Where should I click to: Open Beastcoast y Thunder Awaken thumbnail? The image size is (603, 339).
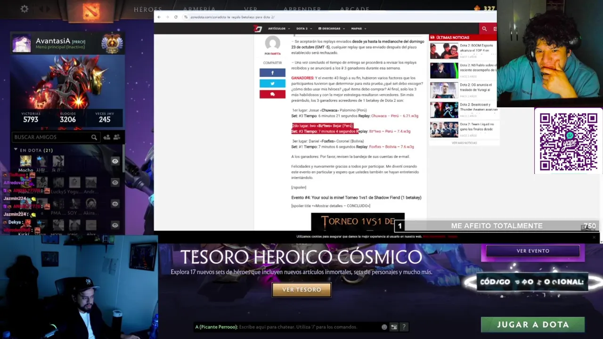pyautogui.click(x=444, y=110)
